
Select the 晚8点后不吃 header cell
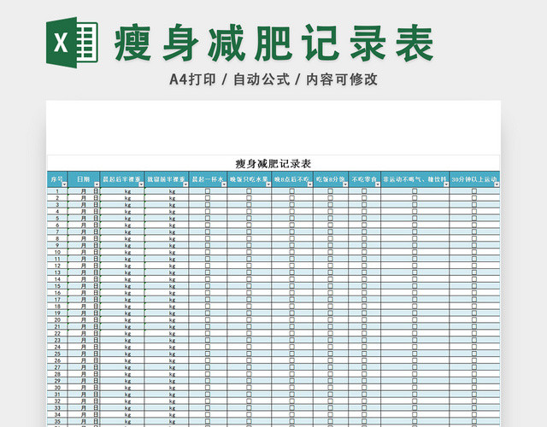coord(292,179)
